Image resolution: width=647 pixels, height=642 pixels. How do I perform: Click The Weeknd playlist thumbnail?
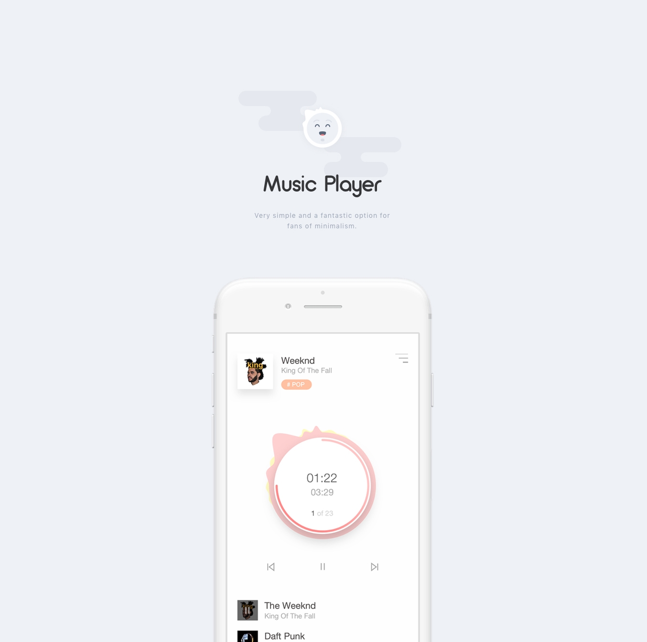[x=248, y=610]
